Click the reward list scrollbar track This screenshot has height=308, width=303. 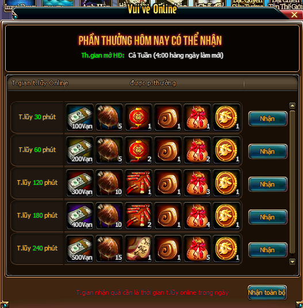pyautogui.click(x=292, y=182)
